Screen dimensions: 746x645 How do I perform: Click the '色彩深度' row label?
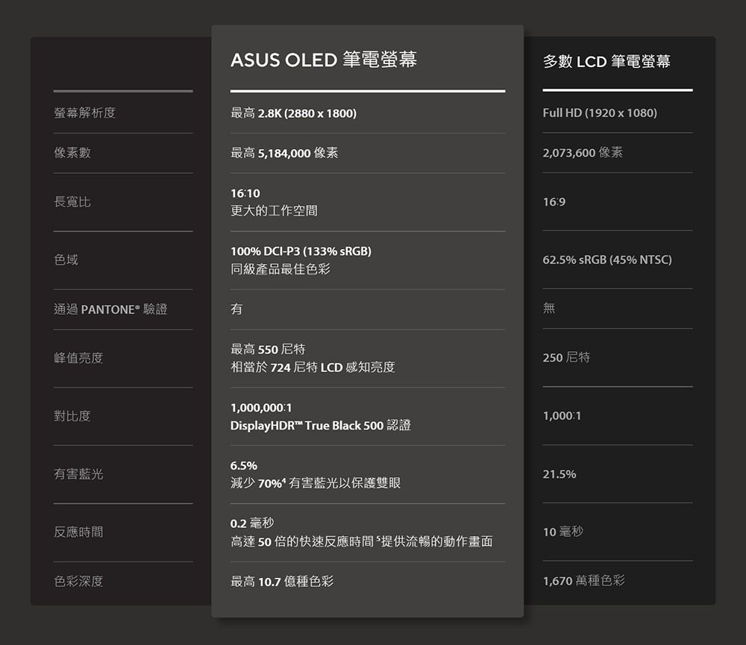click(x=78, y=582)
